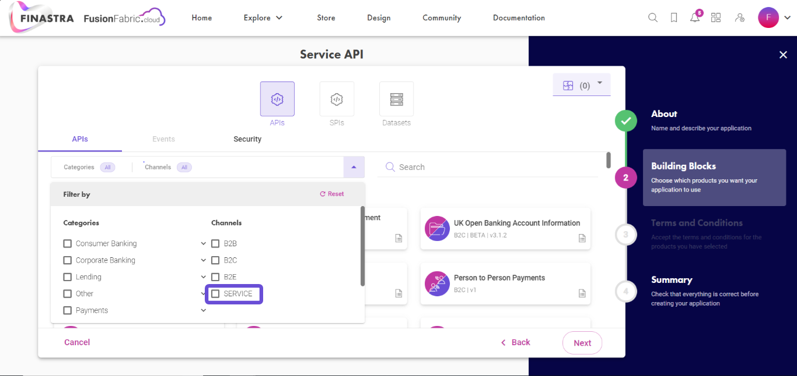Enable the B2B channel filter
Screen dimensions: 797x376
[215, 243]
